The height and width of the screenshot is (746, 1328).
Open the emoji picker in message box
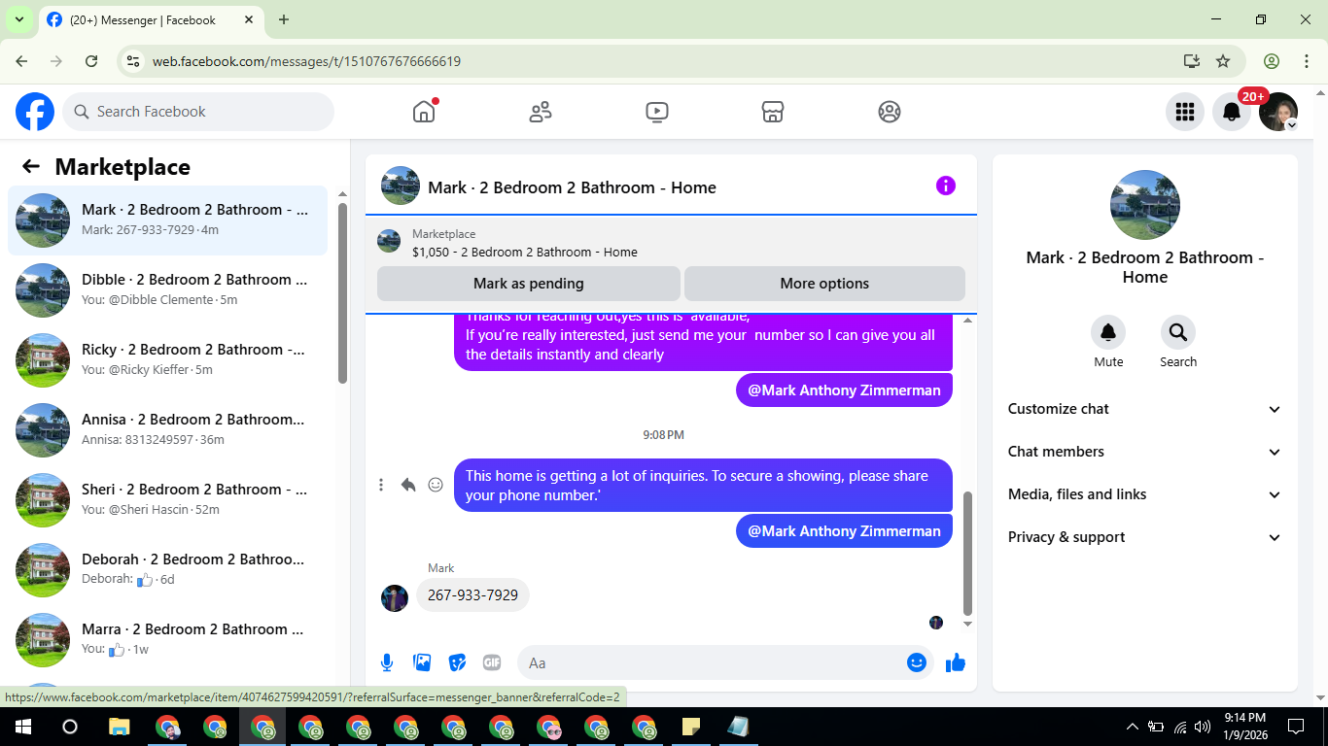click(x=917, y=662)
